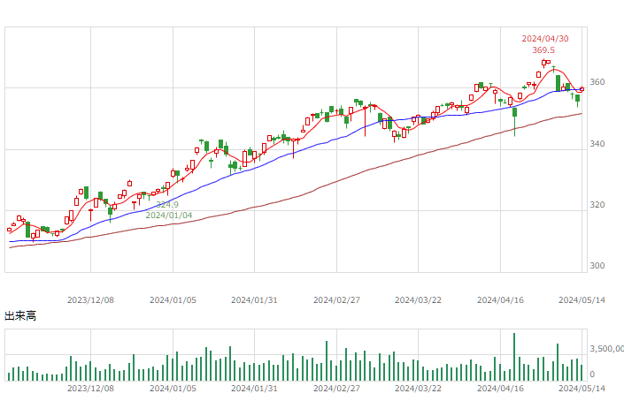Select 2024/01/05 date under the price chart
Image resolution: width=624 pixels, height=401 pixels.
[173, 300]
